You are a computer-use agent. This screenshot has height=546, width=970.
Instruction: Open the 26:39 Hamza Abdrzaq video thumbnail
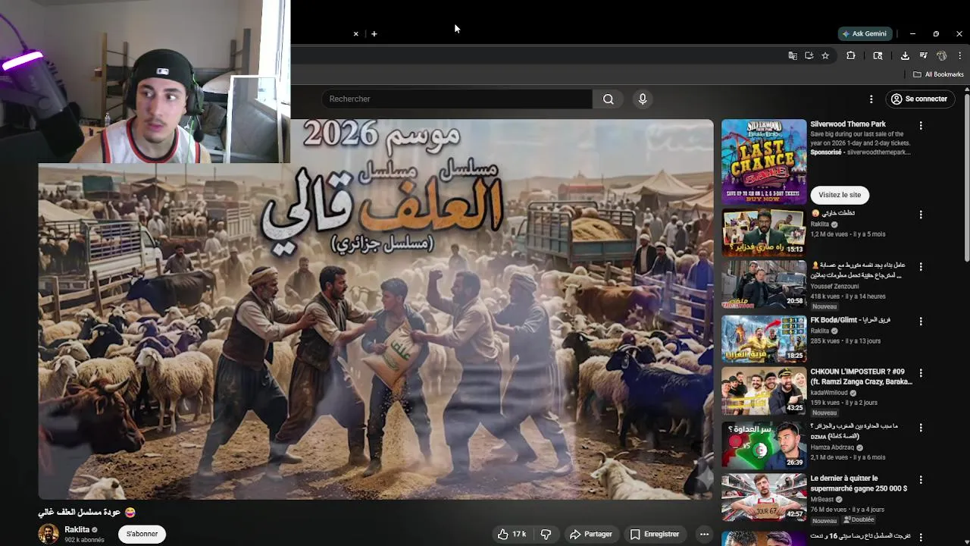click(764, 446)
